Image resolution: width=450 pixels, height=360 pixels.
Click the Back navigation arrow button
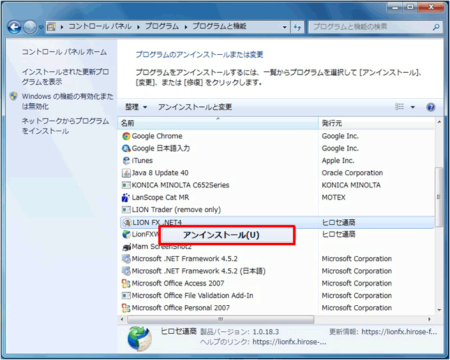(14, 27)
